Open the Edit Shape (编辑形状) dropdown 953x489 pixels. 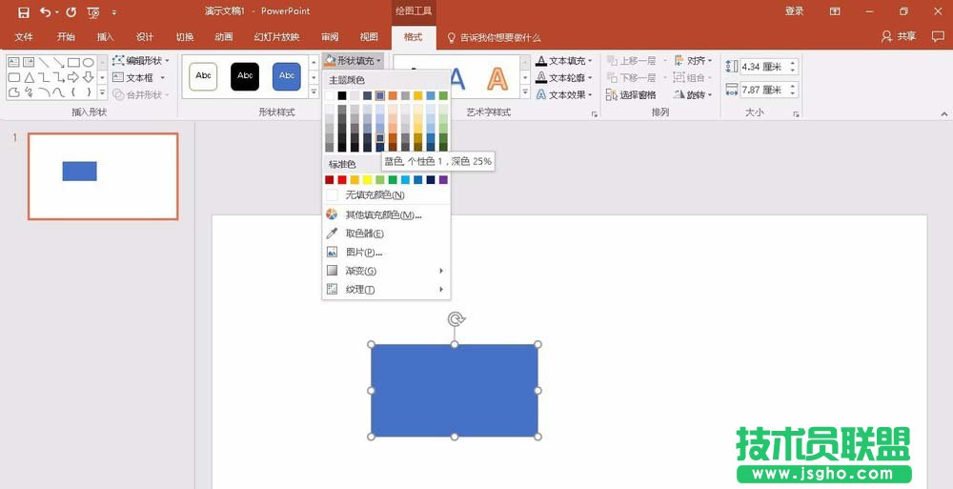click(141, 61)
